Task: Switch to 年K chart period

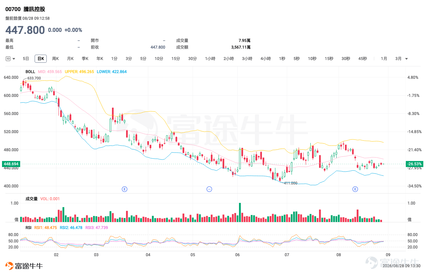Action: 100,59
